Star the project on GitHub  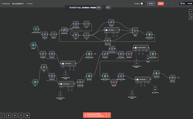point(183,4)
